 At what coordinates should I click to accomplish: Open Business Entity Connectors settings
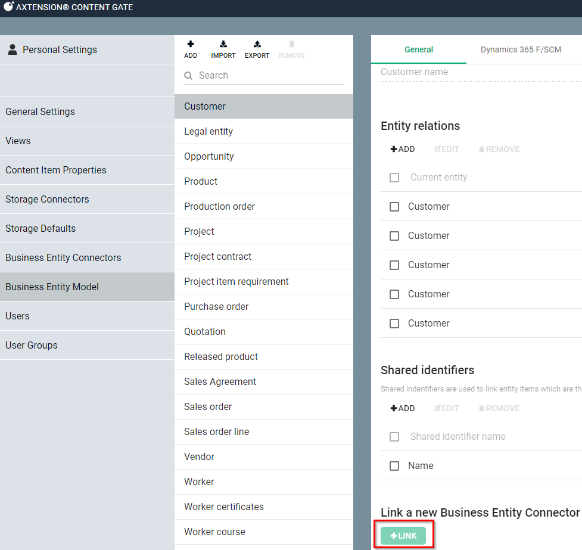[63, 257]
